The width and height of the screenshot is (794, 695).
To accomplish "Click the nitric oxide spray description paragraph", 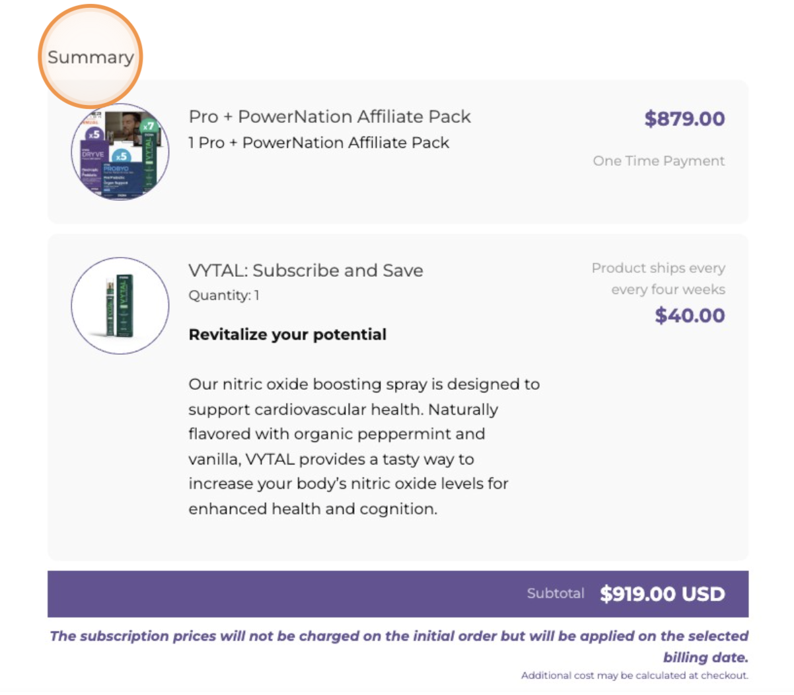I will pos(363,447).
